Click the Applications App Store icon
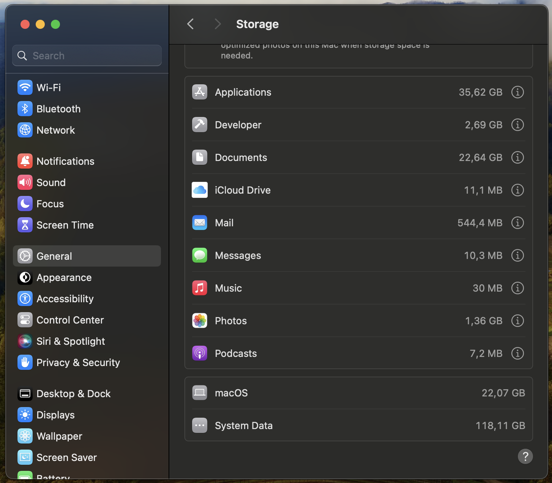Screen dimensions: 552x483 [200, 92]
